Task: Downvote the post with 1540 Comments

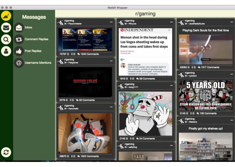Action: pos(74,54)
